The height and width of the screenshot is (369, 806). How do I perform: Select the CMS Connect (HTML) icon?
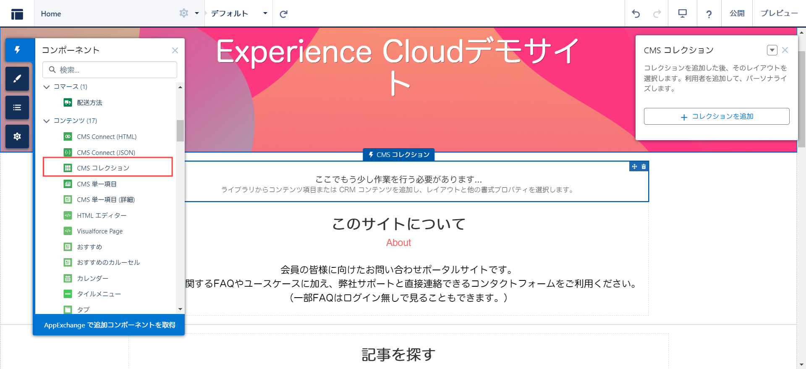coord(68,136)
